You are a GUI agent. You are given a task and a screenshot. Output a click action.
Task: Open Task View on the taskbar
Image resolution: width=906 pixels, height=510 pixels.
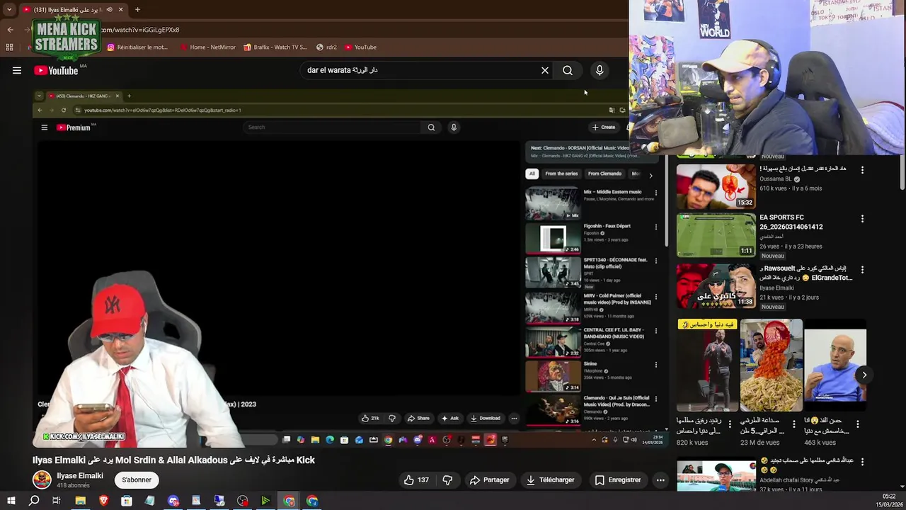tap(57, 501)
